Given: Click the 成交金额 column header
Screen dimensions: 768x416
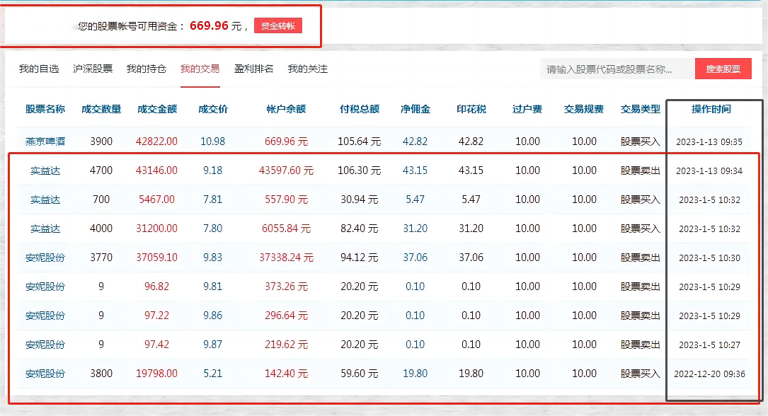Looking at the screenshot, I should pos(156,109).
